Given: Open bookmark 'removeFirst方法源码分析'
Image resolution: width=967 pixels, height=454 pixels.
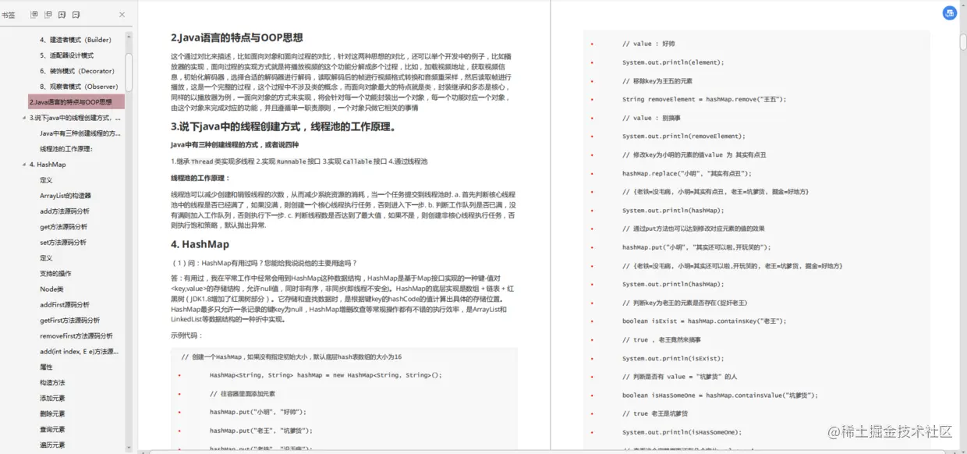Looking at the screenshot, I should point(76,336).
